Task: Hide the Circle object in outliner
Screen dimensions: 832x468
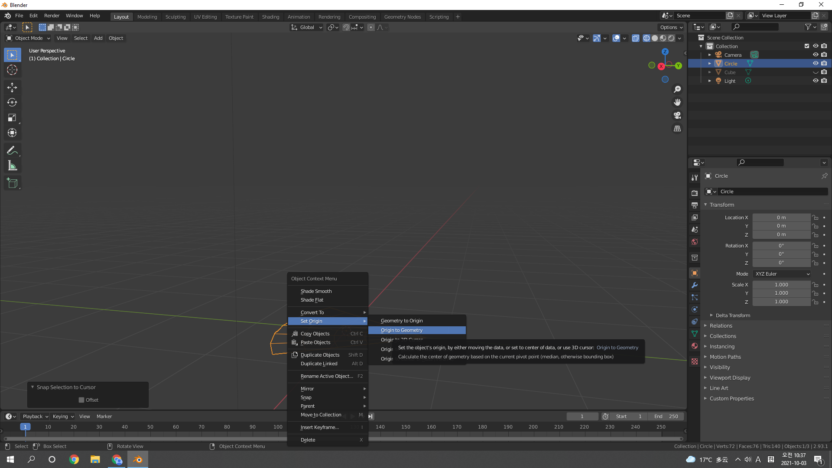Action: (x=815, y=64)
